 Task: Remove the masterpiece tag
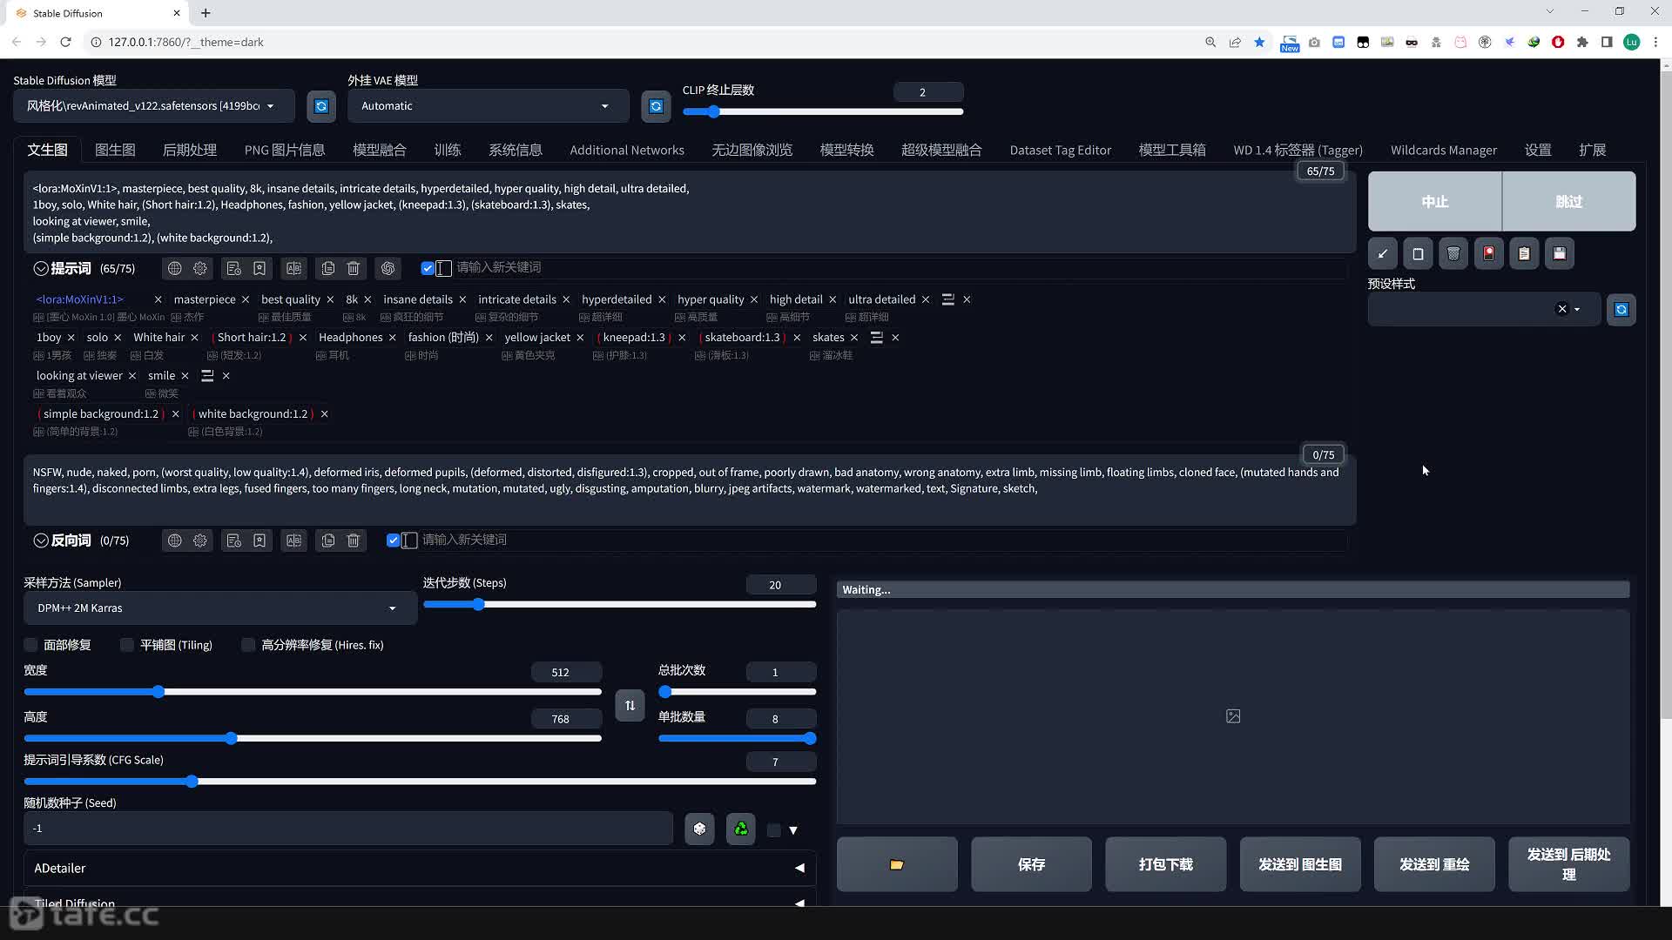coord(246,299)
